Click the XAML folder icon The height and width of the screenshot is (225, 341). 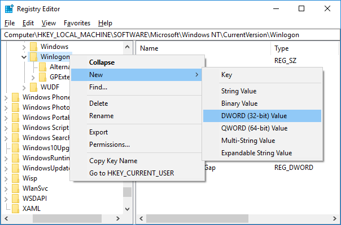tap(15, 209)
